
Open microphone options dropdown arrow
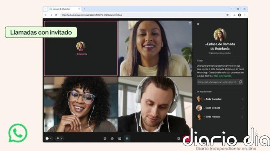[62, 139]
